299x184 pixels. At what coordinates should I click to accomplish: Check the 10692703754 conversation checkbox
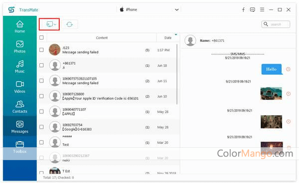point(41,127)
